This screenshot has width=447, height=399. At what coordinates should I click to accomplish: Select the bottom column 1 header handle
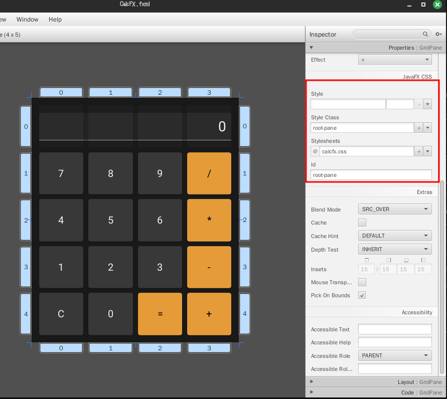click(x=110, y=348)
